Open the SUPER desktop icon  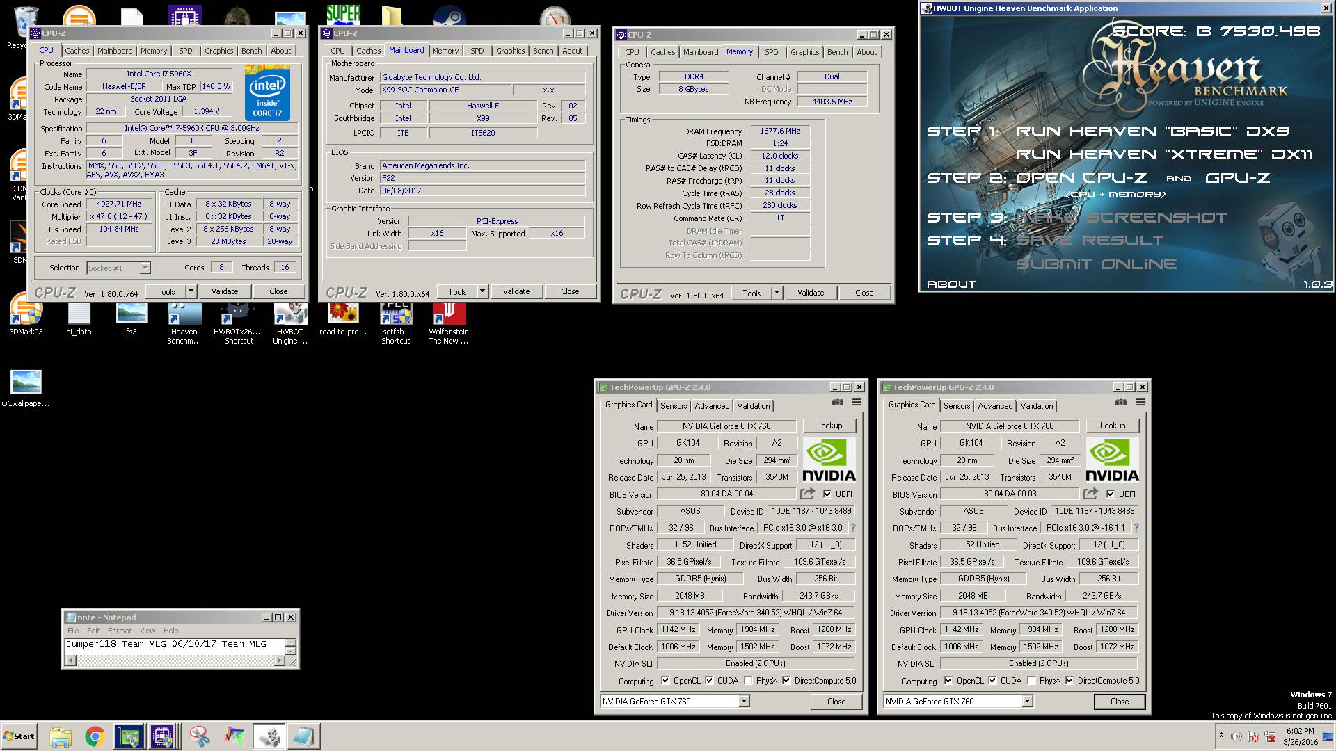tap(343, 14)
